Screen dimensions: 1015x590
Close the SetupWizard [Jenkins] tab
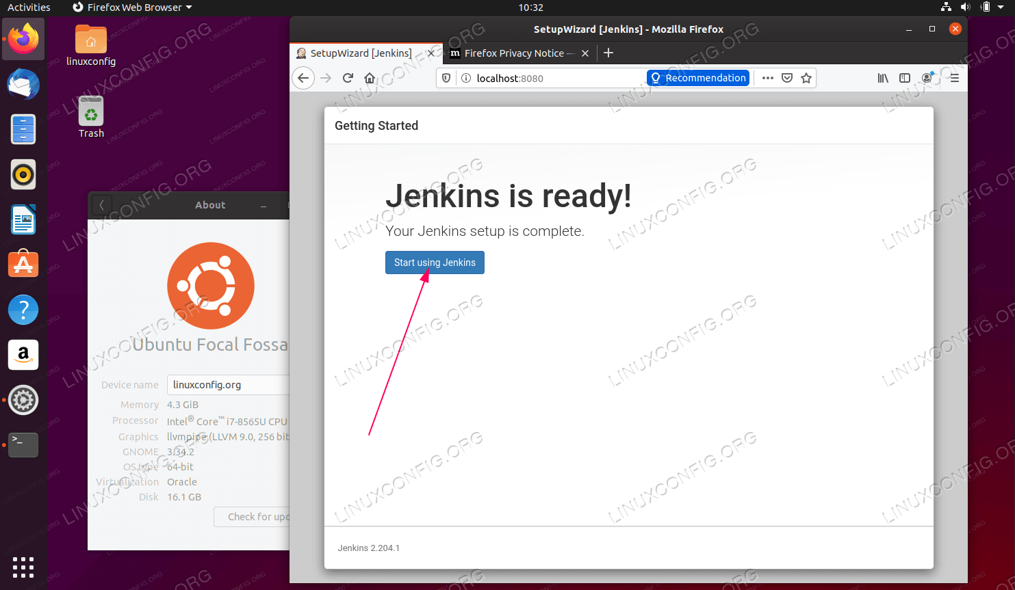coord(431,53)
